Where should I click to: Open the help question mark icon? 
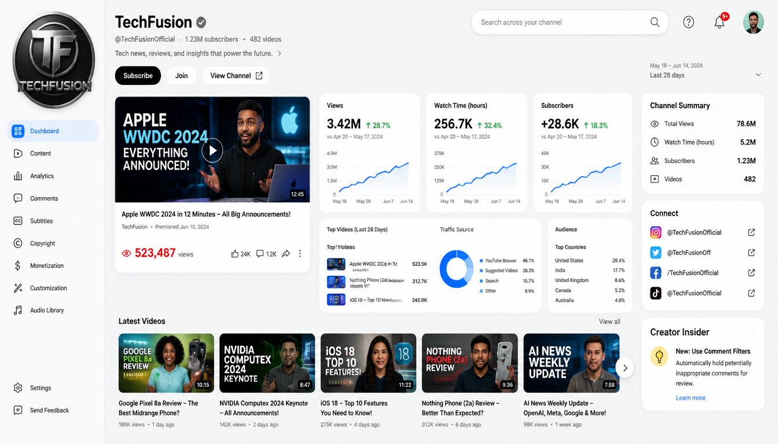pos(688,23)
